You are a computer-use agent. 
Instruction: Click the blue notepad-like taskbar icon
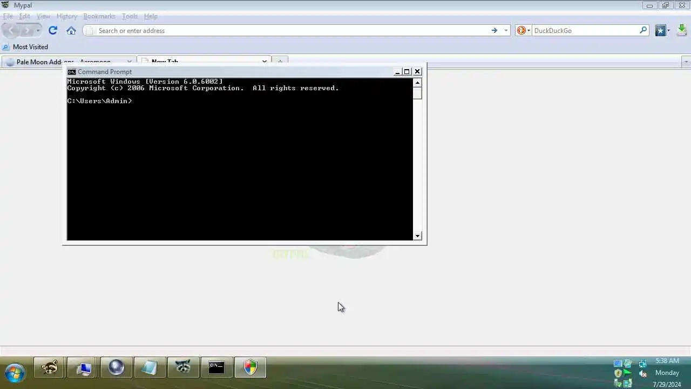coord(150,367)
